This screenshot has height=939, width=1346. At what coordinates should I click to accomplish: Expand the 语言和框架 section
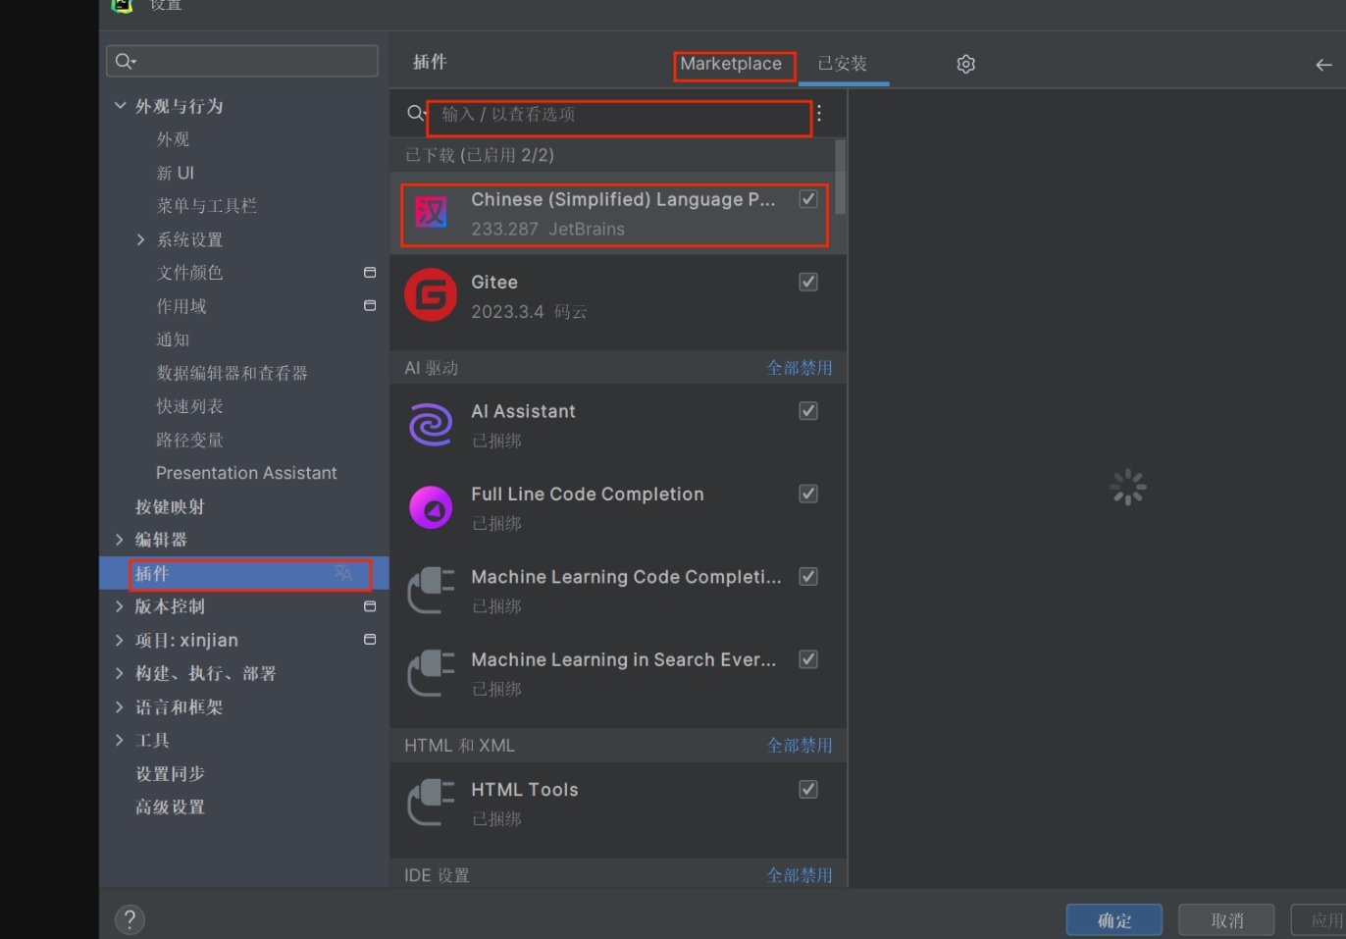pos(119,706)
